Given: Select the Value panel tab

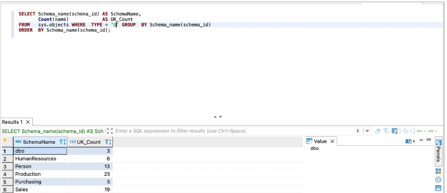Looking at the screenshot, I should pyautogui.click(x=320, y=141).
